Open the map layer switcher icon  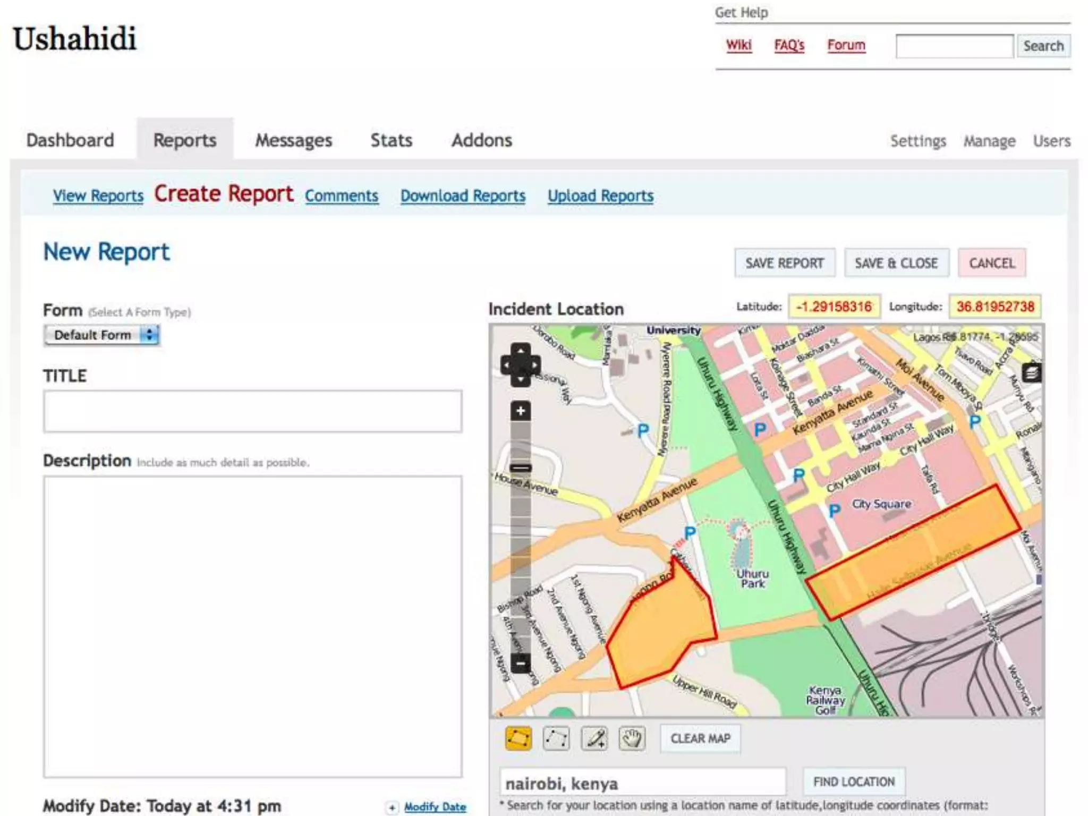click(x=1032, y=372)
